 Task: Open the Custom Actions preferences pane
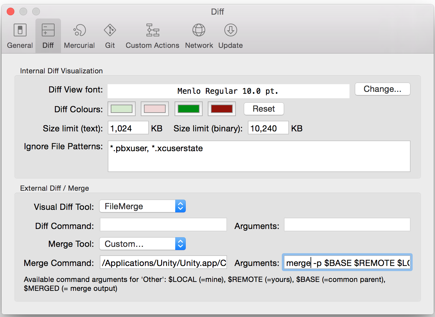click(x=153, y=36)
